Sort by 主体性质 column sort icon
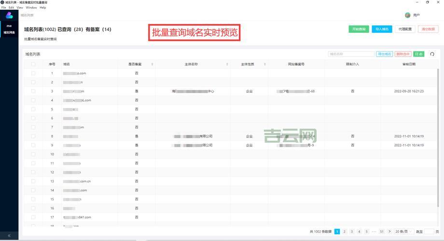 coord(264,64)
